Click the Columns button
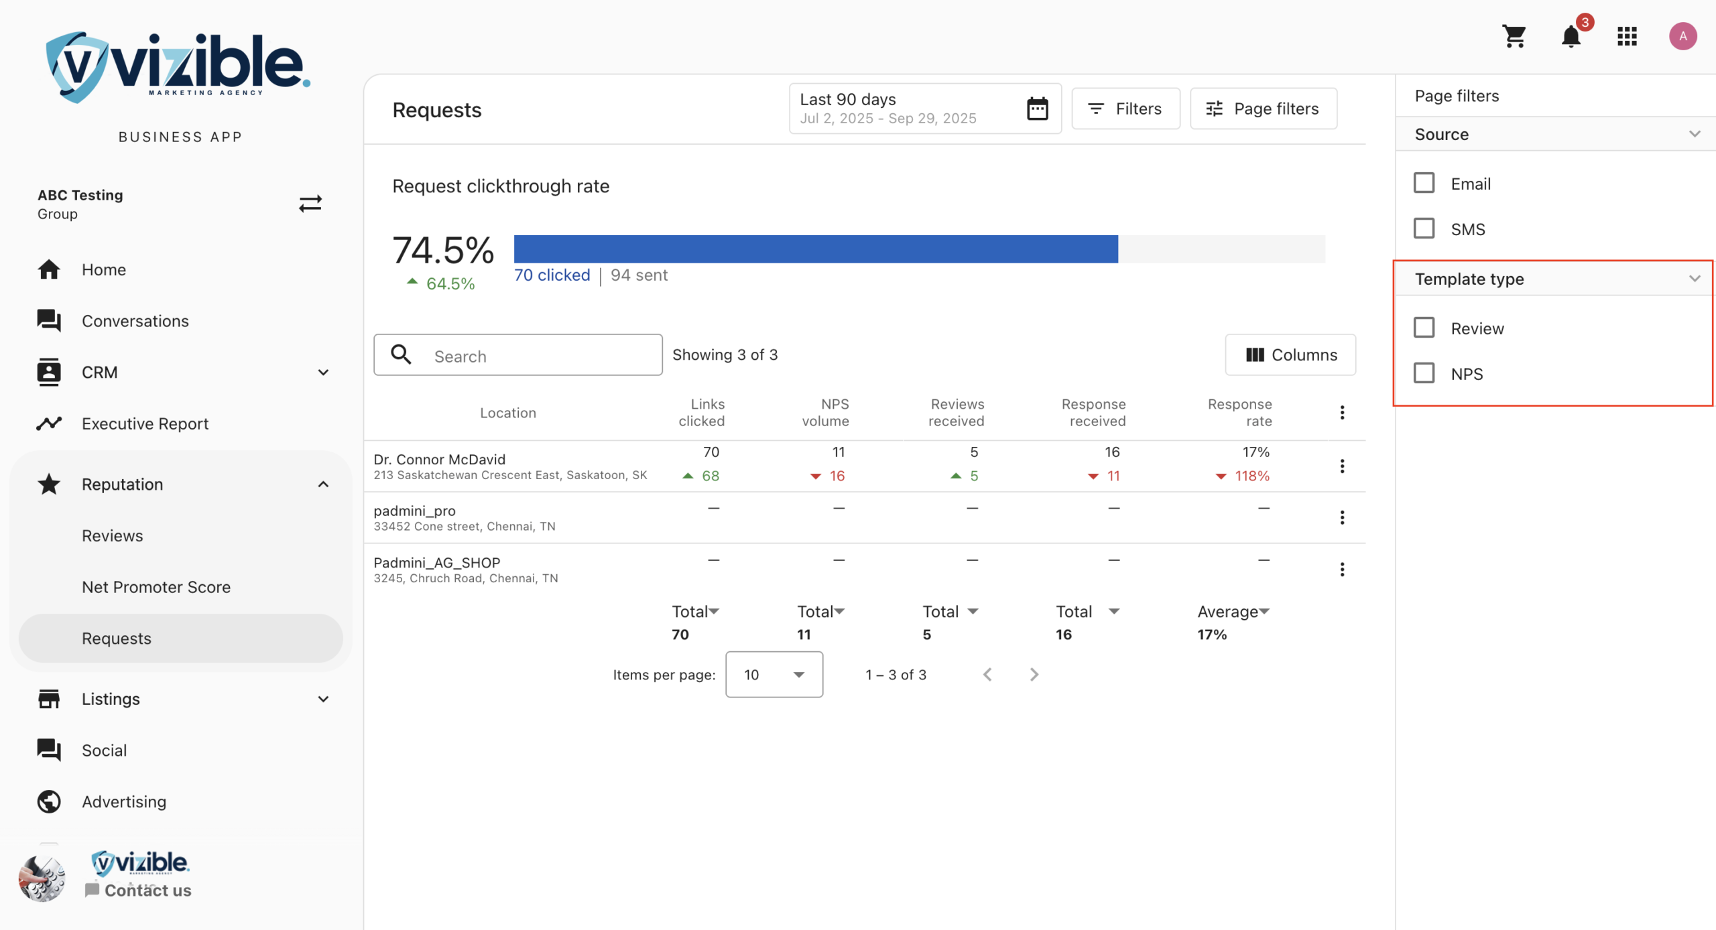The image size is (1716, 930). pos(1290,355)
